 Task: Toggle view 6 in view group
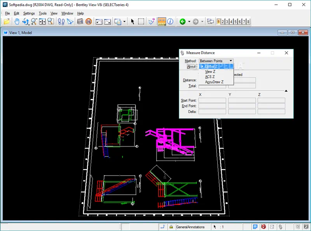click(240, 21)
